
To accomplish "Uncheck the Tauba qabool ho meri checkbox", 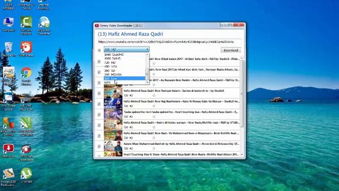I will tap(99, 115).
